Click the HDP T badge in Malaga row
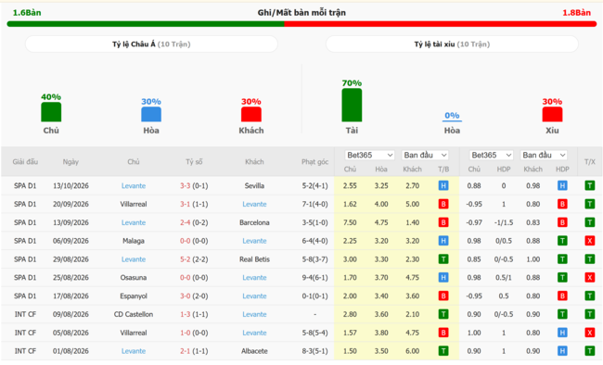The image size is (603, 365). 562,241
